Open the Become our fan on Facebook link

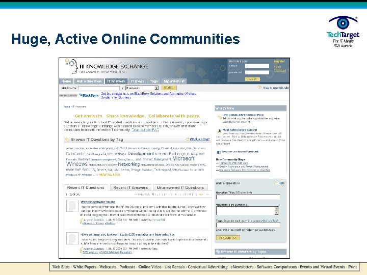240,152
